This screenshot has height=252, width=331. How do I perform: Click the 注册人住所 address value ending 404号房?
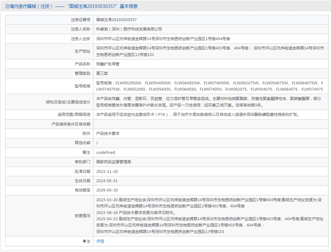click(x=163, y=39)
